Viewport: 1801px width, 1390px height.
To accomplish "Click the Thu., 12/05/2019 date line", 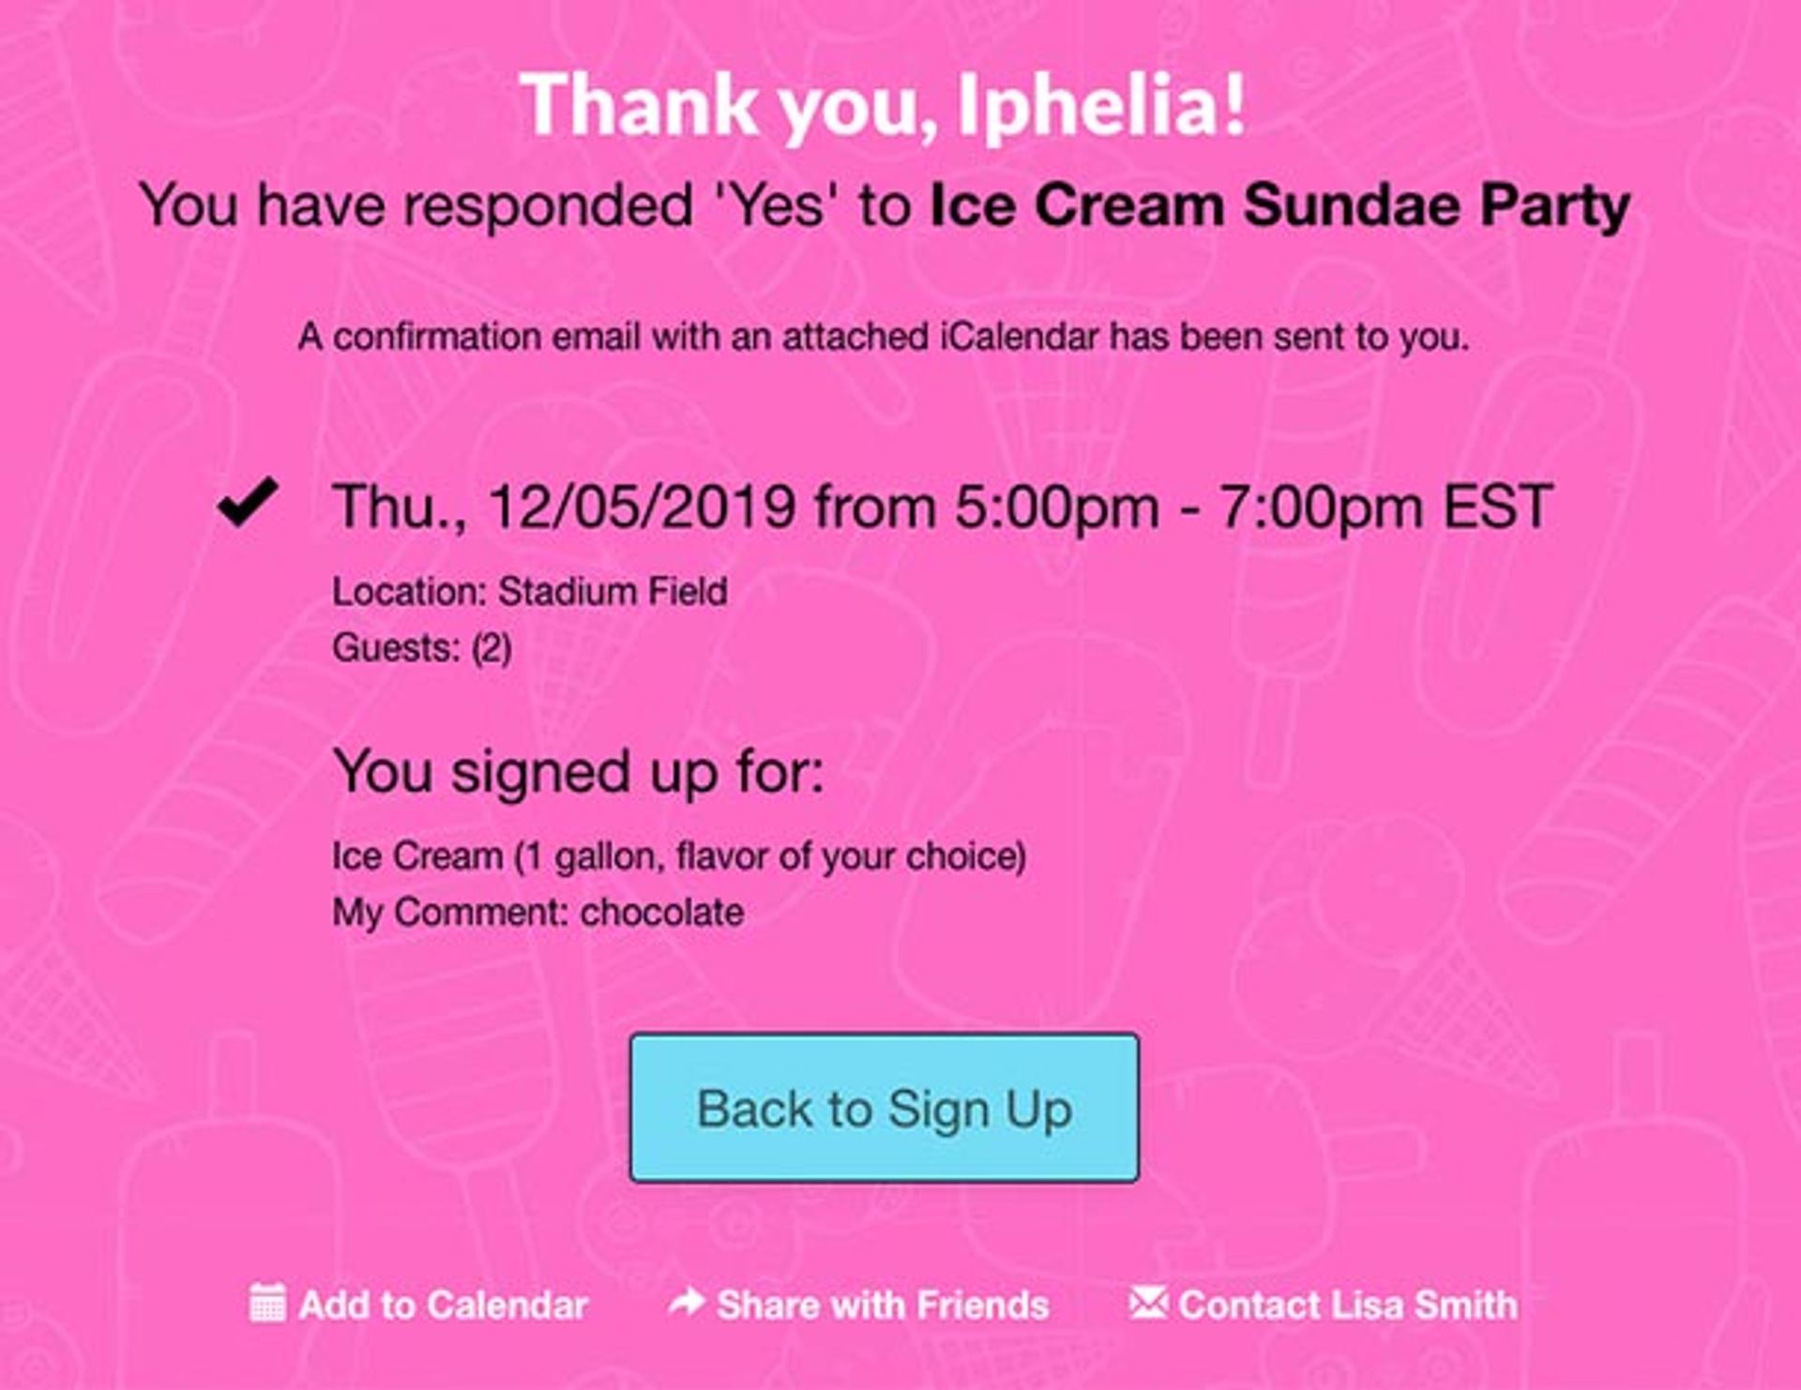I will (943, 507).
